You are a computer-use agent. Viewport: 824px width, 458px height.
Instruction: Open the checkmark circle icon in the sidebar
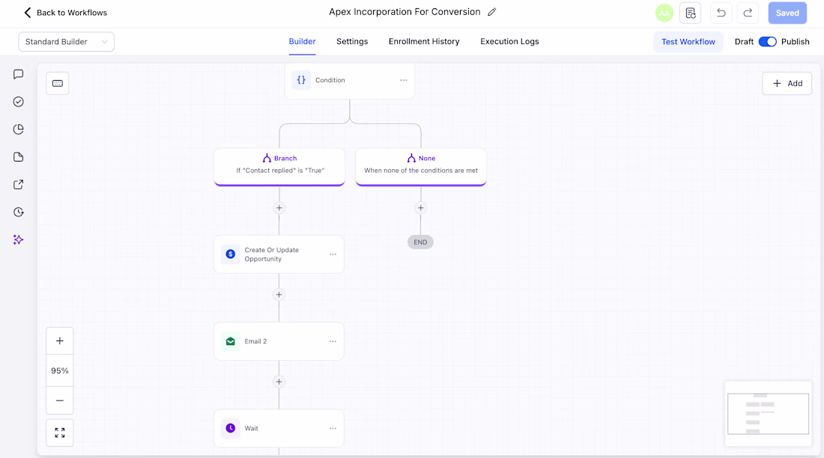click(x=19, y=102)
